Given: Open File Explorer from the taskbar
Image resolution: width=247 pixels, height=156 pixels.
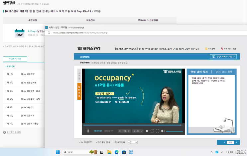Looking at the screenshot, I should tap(109, 152).
